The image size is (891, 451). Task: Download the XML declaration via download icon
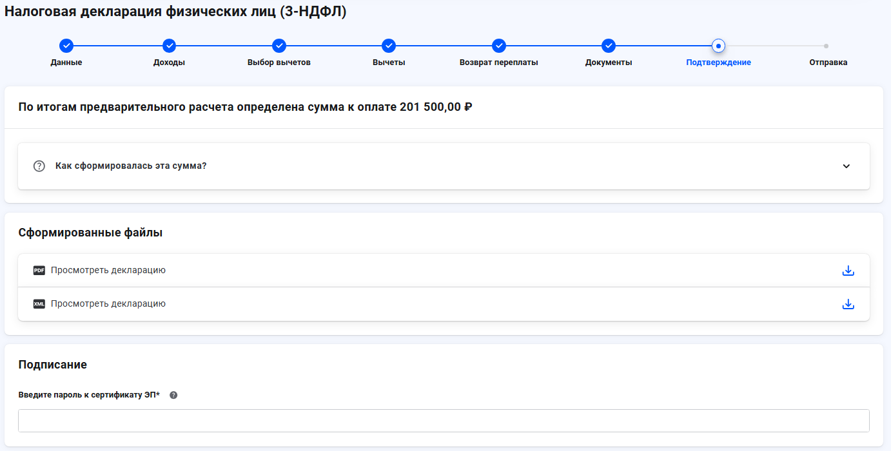coord(848,303)
